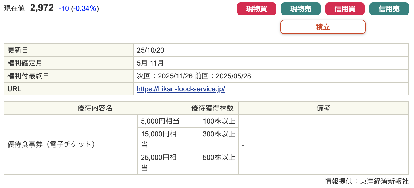Screen dimensions: 414x188
Task: Select the 優待獲得株数 column header
Action: tap(212, 108)
